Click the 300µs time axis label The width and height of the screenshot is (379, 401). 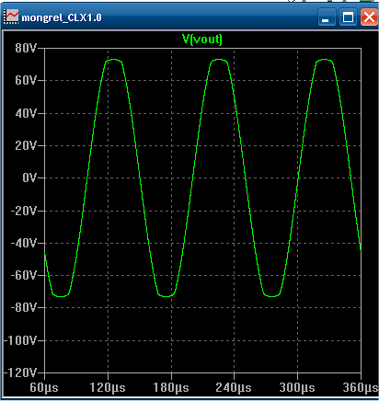(297, 388)
